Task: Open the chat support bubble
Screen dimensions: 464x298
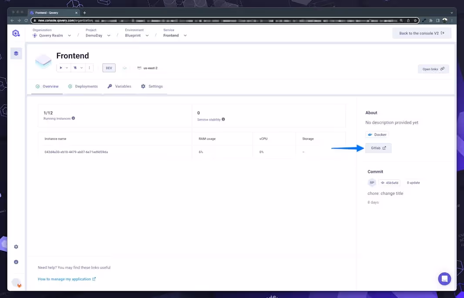Action: [444, 279]
